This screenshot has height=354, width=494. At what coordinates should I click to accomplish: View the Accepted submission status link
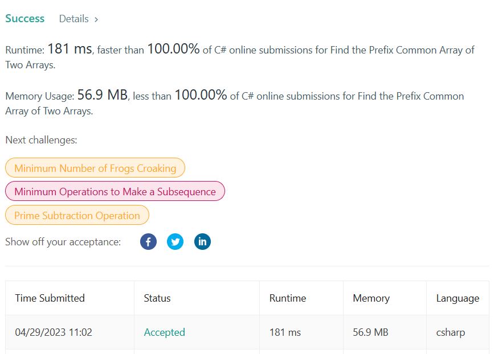click(x=165, y=332)
